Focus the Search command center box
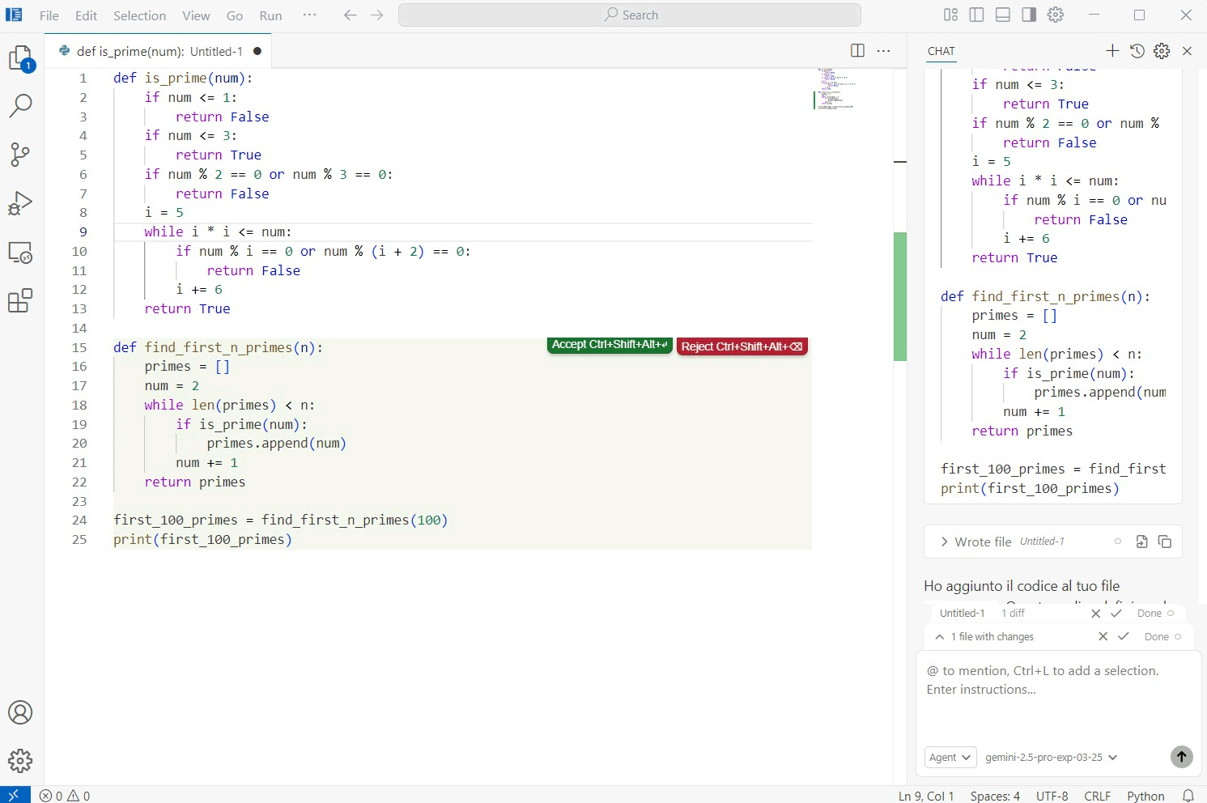 630,15
